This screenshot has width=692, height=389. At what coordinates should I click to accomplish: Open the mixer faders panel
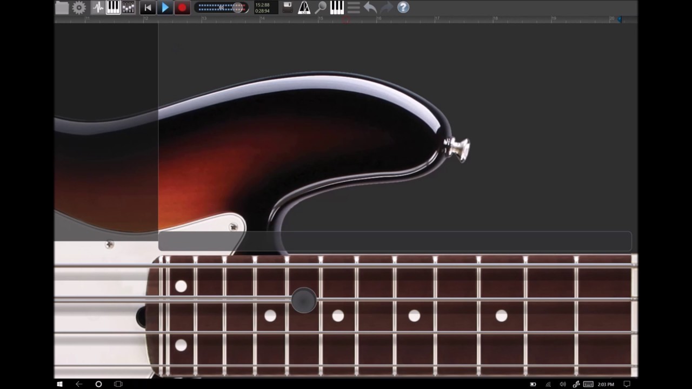tap(128, 8)
